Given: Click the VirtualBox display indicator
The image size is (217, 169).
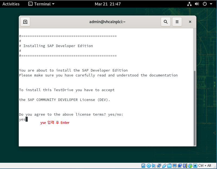Looking at the screenshot, I should pyautogui.click(x=175, y=165).
